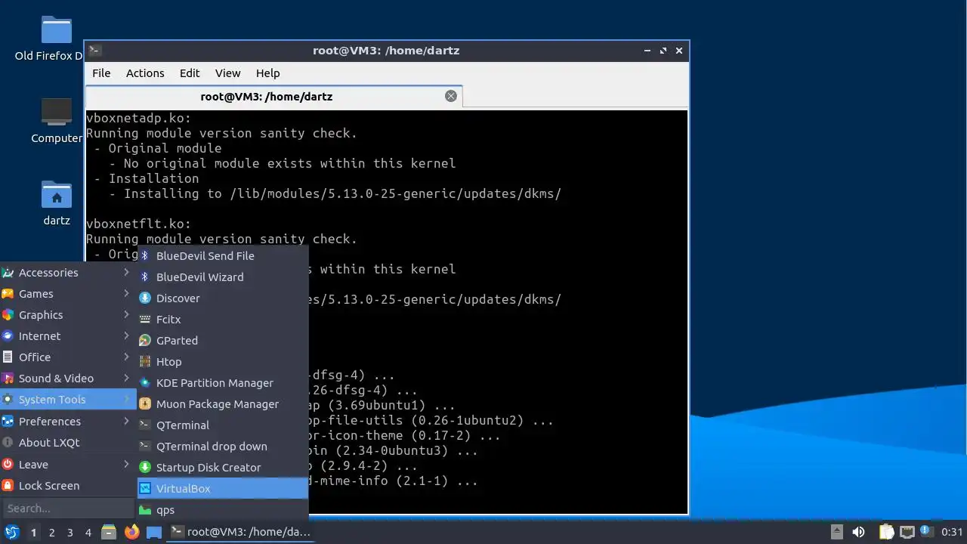Open the Actions menu in QTerminal

coord(145,73)
